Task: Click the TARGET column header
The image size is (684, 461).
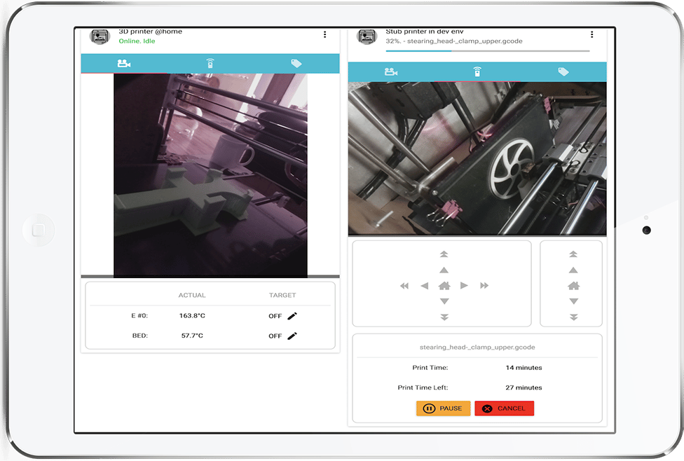Action: coord(282,295)
